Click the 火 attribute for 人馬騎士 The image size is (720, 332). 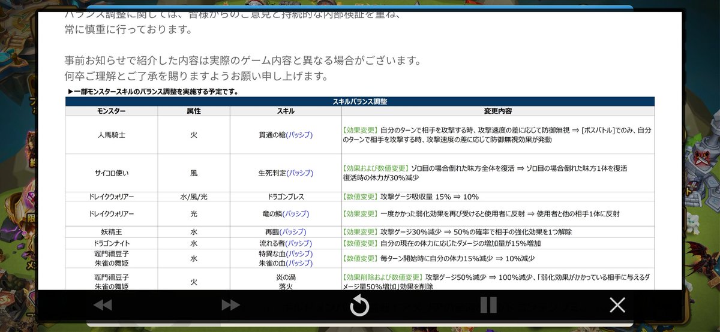click(193, 135)
